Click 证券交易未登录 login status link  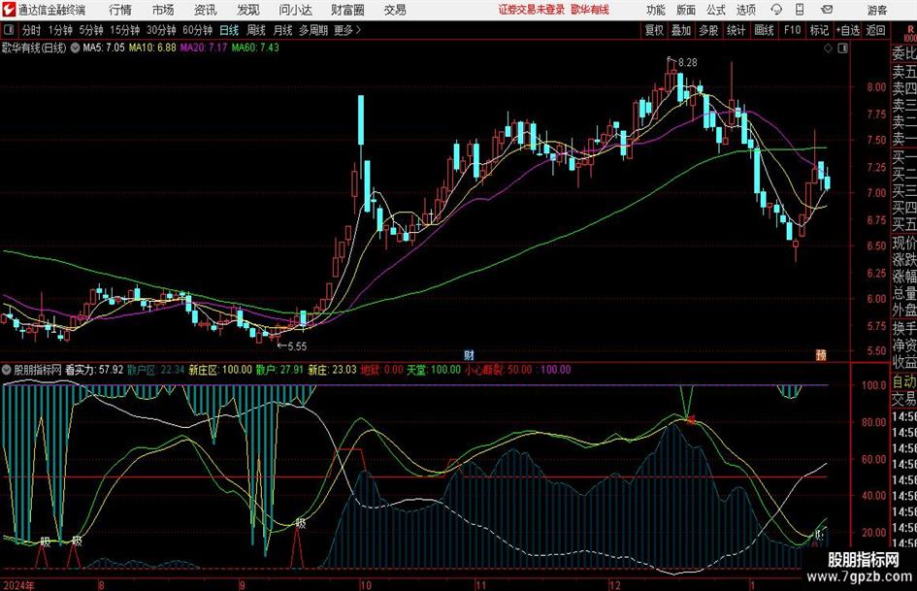pyautogui.click(x=532, y=10)
